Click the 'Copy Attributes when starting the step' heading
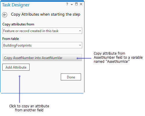 tap(45, 14)
